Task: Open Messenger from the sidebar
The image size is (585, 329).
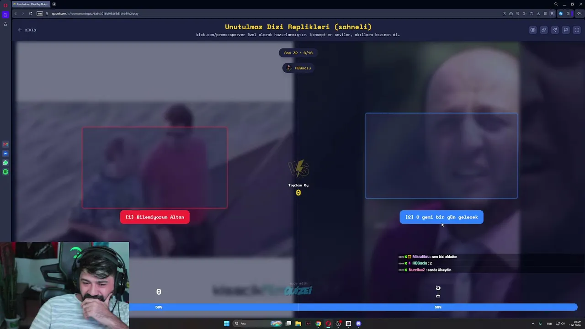Action: point(5,154)
